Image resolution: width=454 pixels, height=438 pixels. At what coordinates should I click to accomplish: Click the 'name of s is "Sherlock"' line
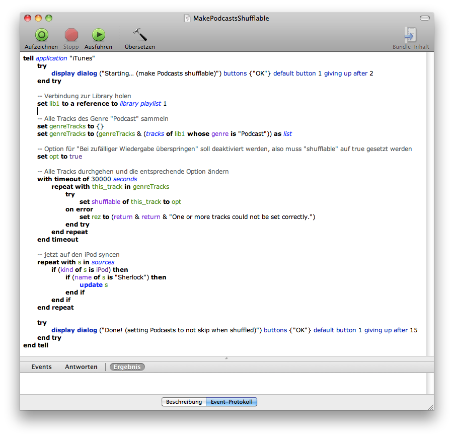point(116,277)
